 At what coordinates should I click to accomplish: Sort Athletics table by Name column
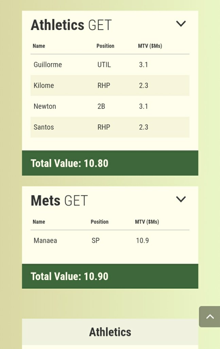click(x=39, y=46)
